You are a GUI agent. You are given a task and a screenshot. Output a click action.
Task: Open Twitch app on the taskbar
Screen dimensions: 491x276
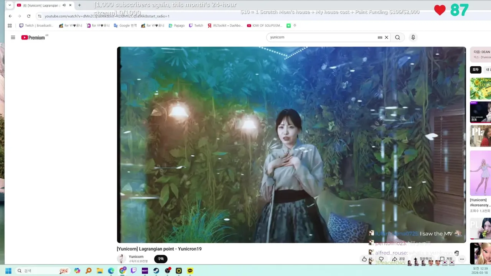(x=133, y=271)
